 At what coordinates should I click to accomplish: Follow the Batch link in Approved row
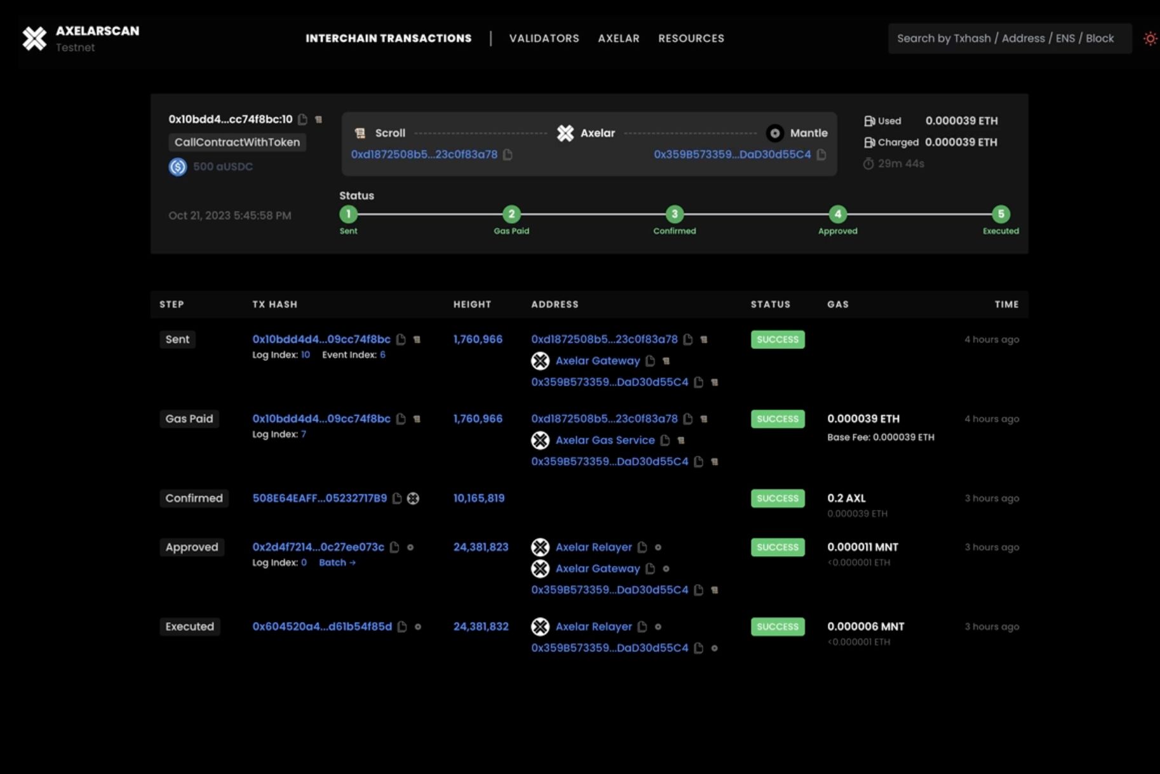click(x=337, y=562)
